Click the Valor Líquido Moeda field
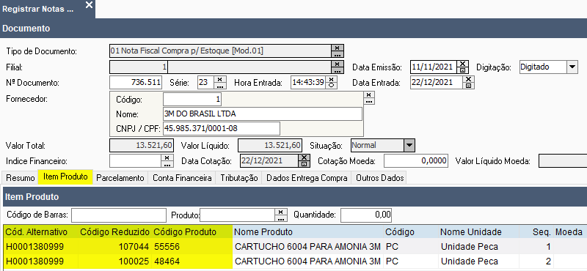This screenshot has height=271, width=587. click(x=563, y=161)
